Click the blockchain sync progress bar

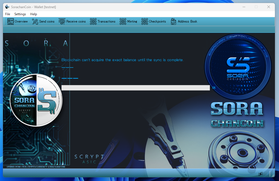135,88
